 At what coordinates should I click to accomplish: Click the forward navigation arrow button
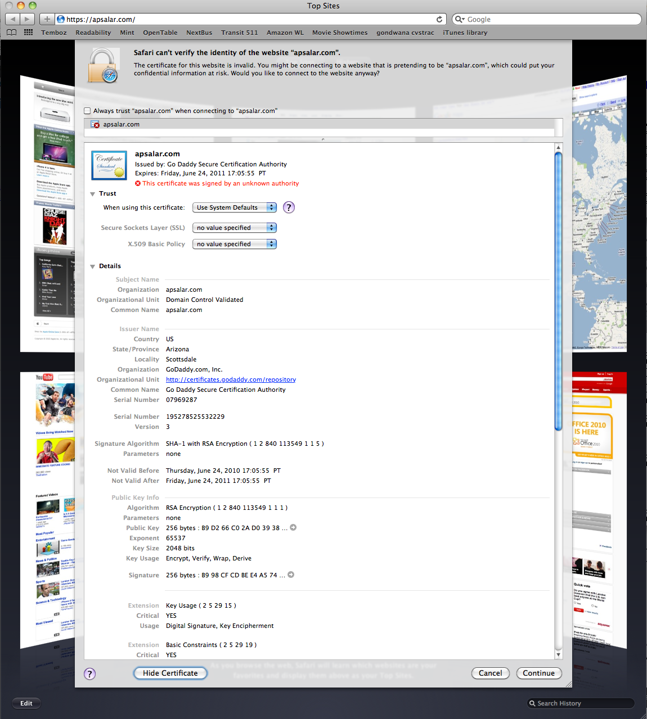[27, 19]
